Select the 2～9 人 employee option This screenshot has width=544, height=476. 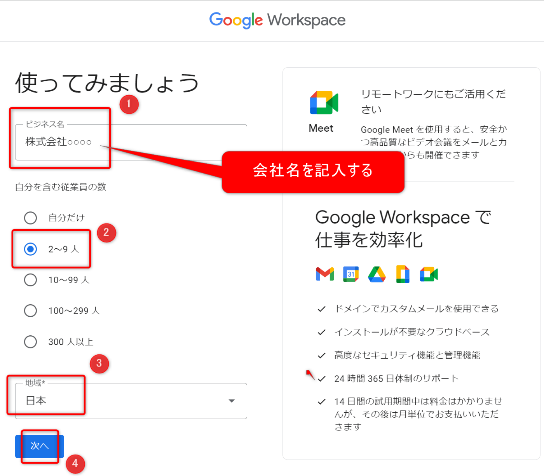(30, 249)
